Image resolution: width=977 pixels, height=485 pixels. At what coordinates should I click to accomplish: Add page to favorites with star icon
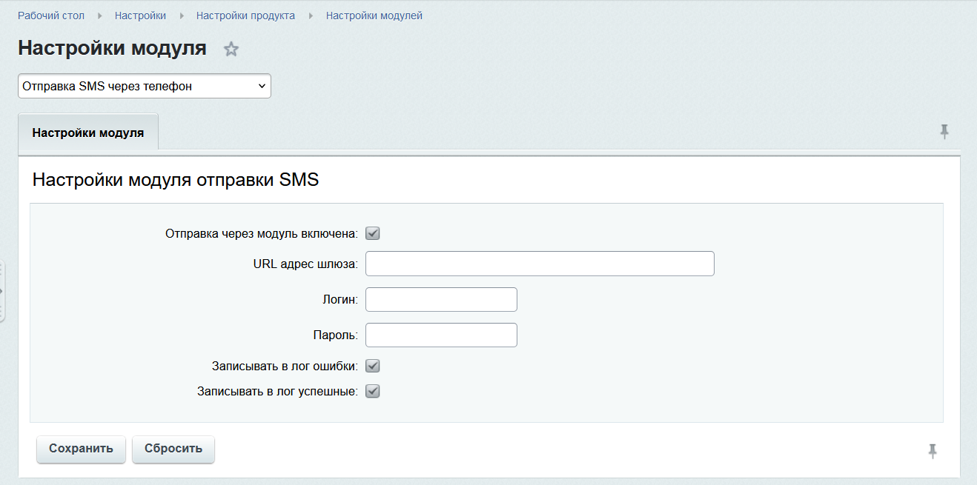pyautogui.click(x=231, y=50)
